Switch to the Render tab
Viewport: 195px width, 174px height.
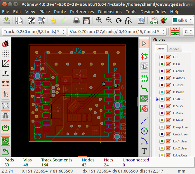coord(174,49)
